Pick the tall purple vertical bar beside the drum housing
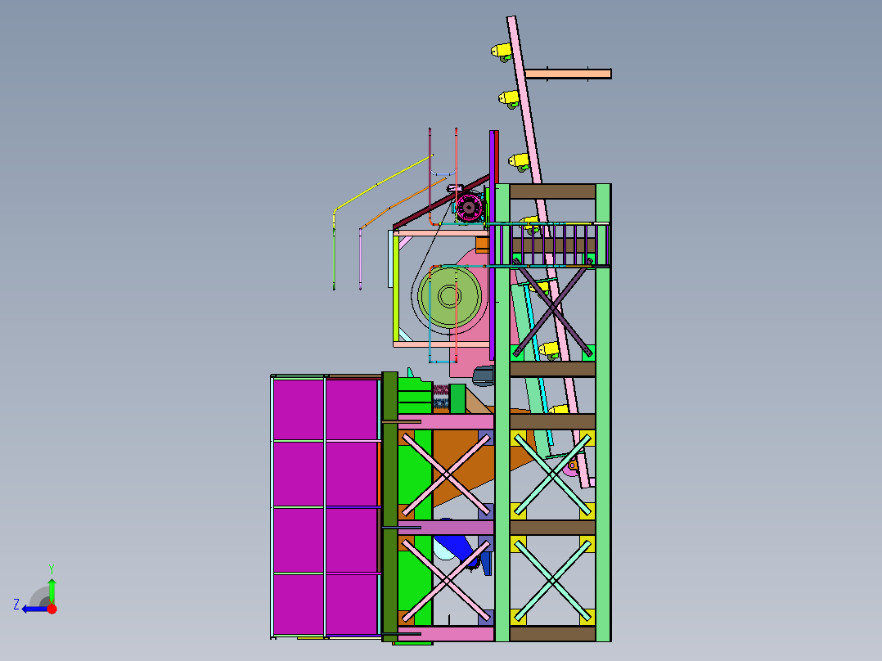Screen dimensions: 882x661 [492, 245]
